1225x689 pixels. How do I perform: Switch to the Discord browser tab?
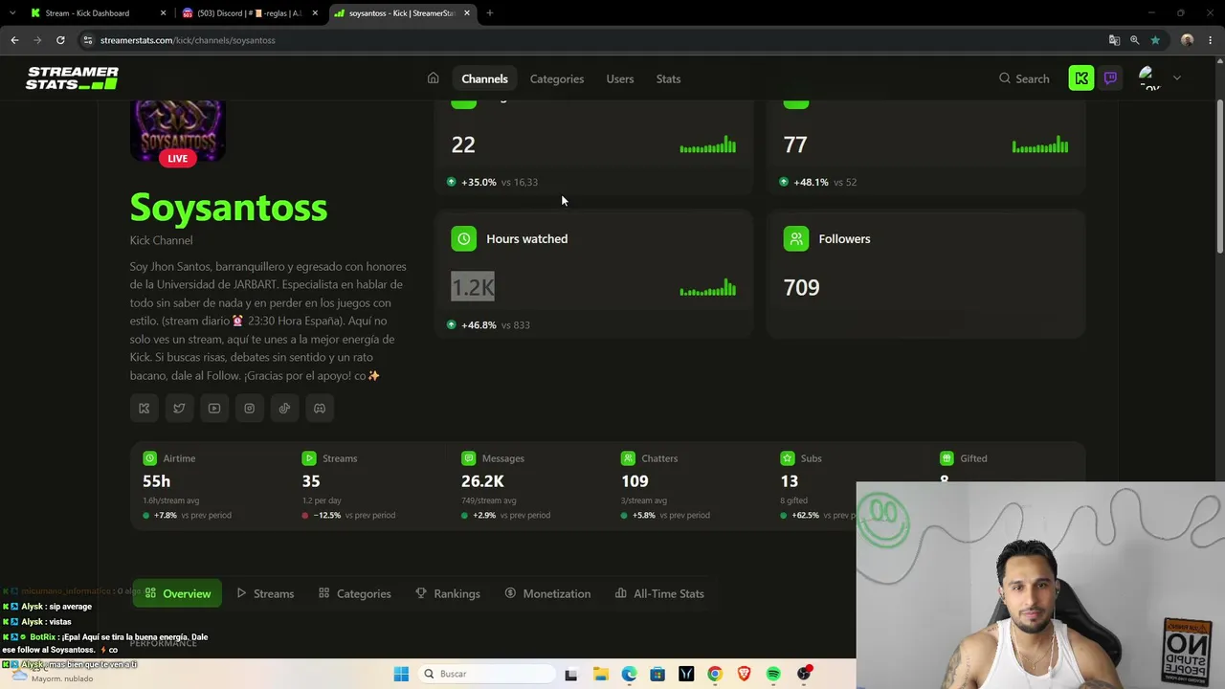point(249,13)
